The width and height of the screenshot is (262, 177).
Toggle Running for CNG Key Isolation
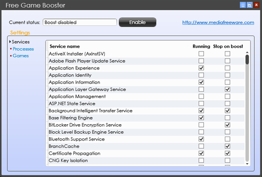201,160
